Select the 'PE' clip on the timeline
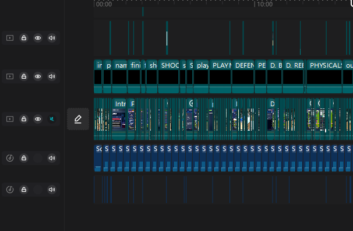353x231 pixels. 260,76
